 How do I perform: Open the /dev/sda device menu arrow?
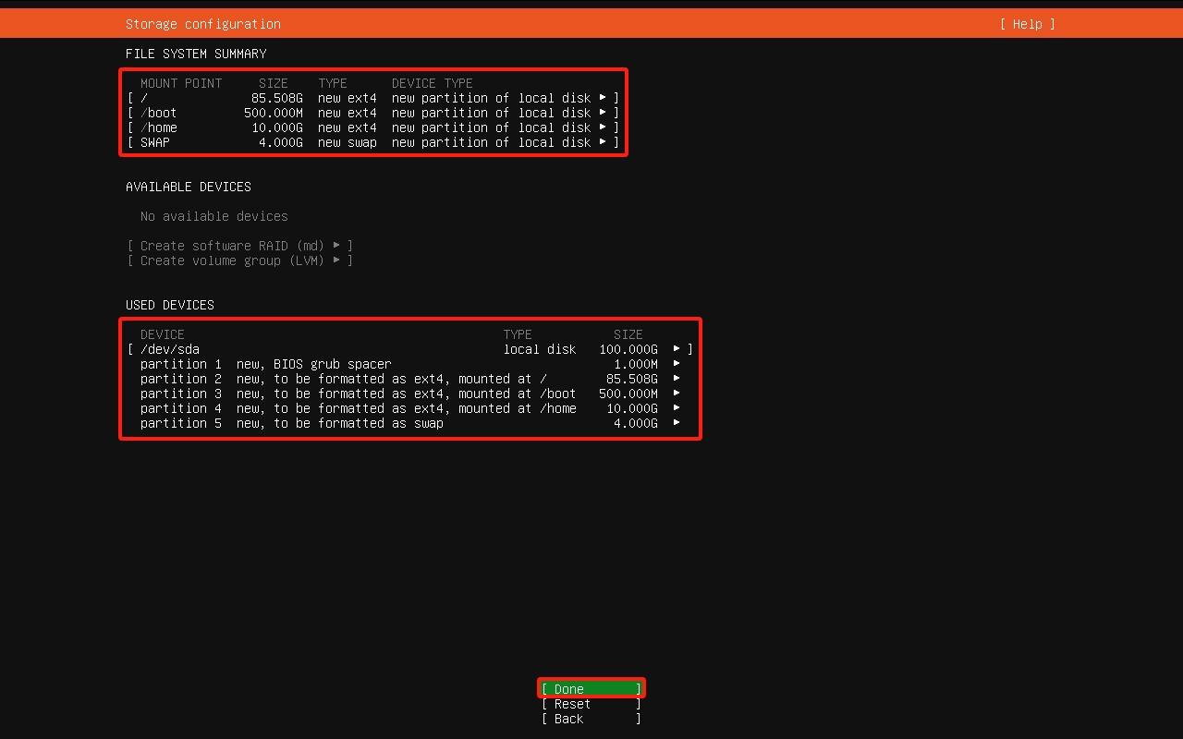point(677,348)
